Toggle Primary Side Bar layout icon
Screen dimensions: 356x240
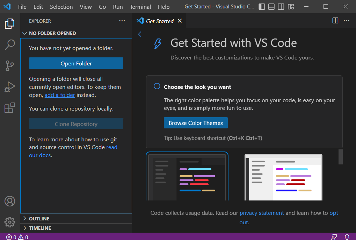click(x=262, y=7)
